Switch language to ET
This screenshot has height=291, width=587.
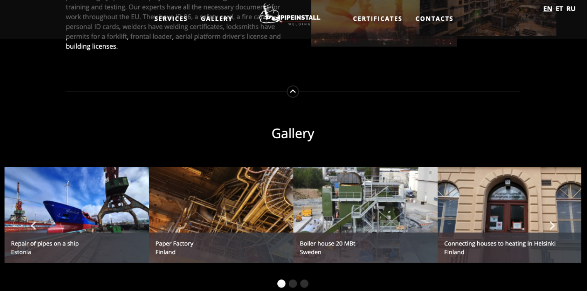pyautogui.click(x=559, y=8)
